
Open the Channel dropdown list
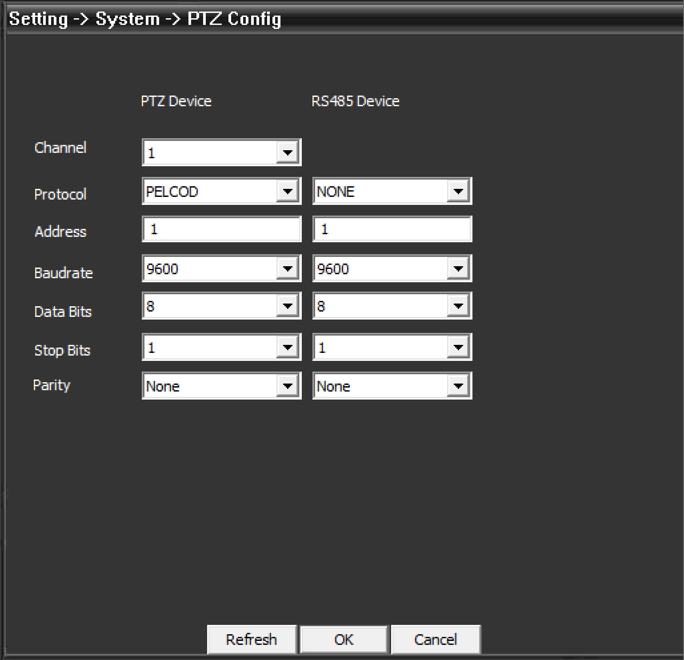pos(287,152)
